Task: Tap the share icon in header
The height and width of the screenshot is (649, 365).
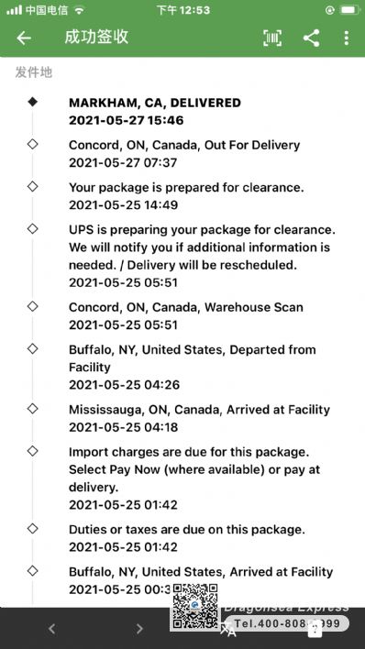Action: (311, 38)
